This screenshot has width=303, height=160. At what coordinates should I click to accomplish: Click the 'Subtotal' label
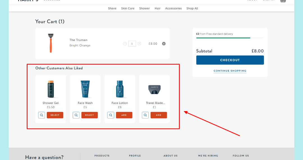(x=204, y=51)
